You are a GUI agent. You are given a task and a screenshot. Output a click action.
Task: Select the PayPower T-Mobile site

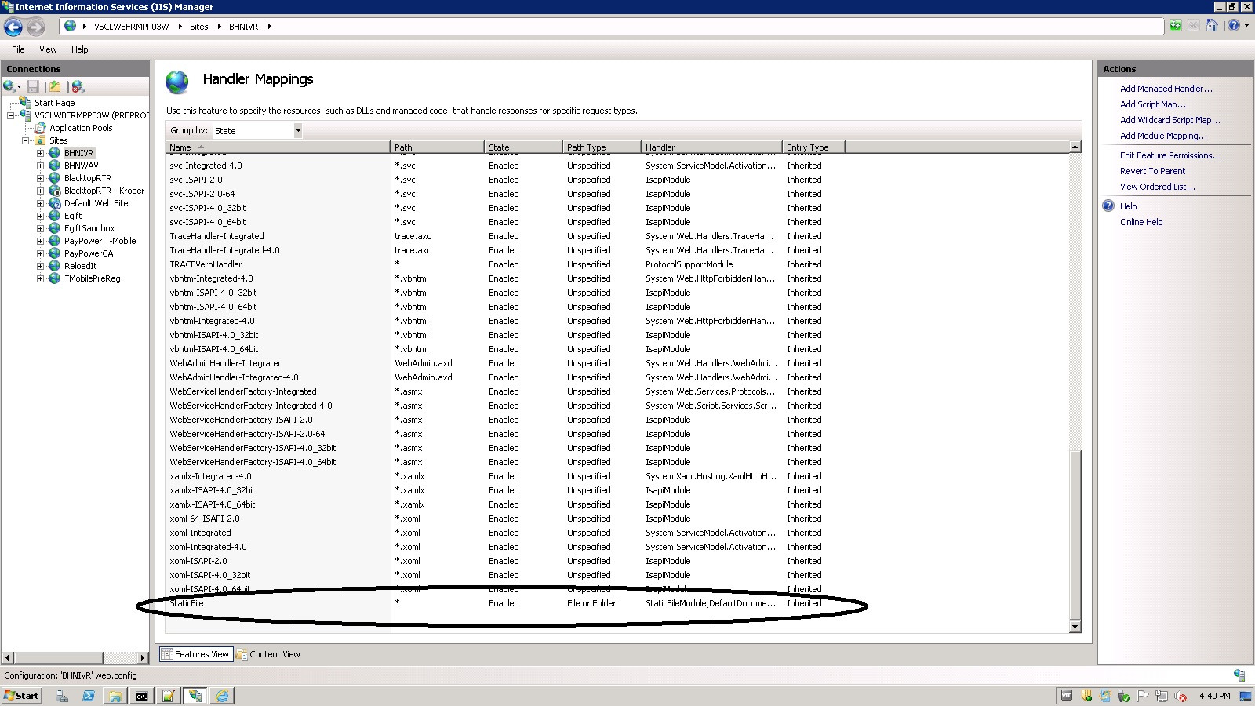[x=100, y=241]
